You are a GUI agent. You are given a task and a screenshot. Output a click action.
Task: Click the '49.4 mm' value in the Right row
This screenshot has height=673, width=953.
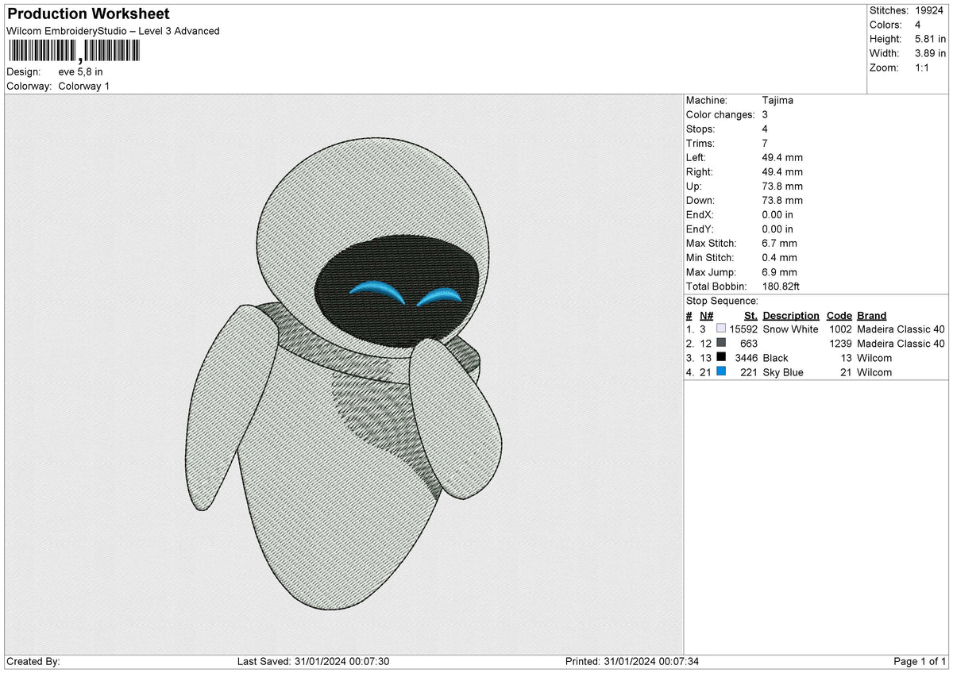tap(782, 171)
